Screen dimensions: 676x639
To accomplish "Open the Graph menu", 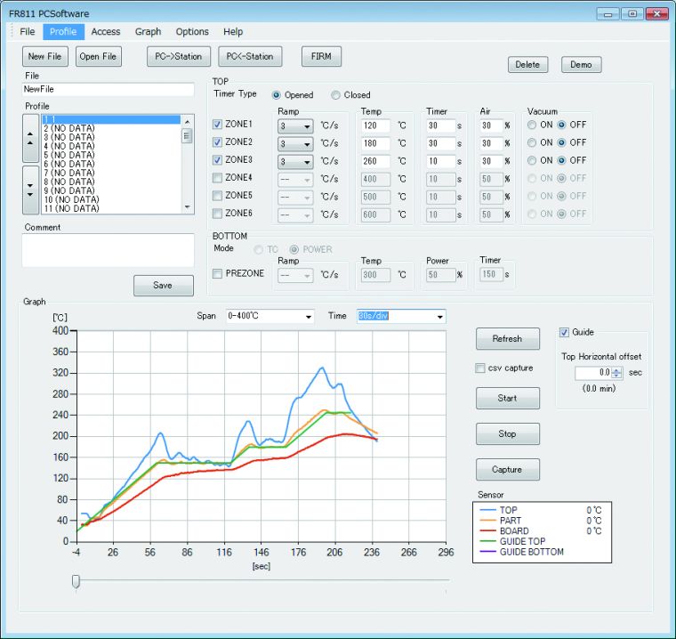I will pyautogui.click(x=148, y=32).
